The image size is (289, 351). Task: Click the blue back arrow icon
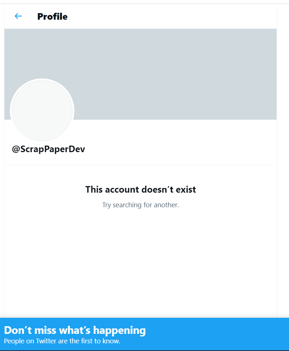coord(18,16)
